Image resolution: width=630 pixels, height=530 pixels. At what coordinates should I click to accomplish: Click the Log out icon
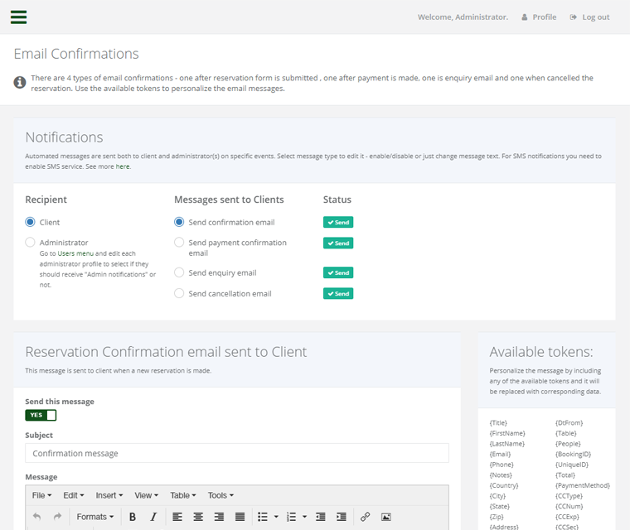[x=574, y=17]
